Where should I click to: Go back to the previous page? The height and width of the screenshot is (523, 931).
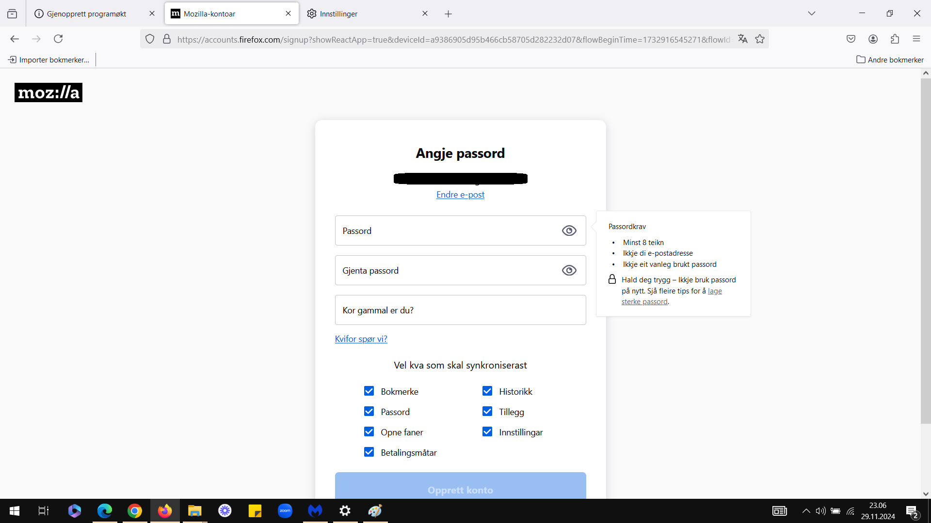[15, 39]
